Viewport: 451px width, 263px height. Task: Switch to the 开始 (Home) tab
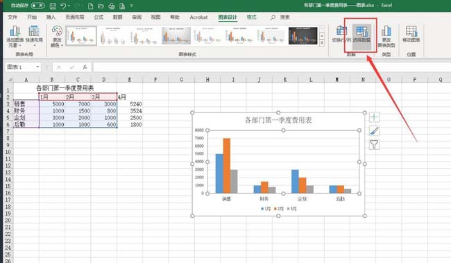tap(32, 17)
